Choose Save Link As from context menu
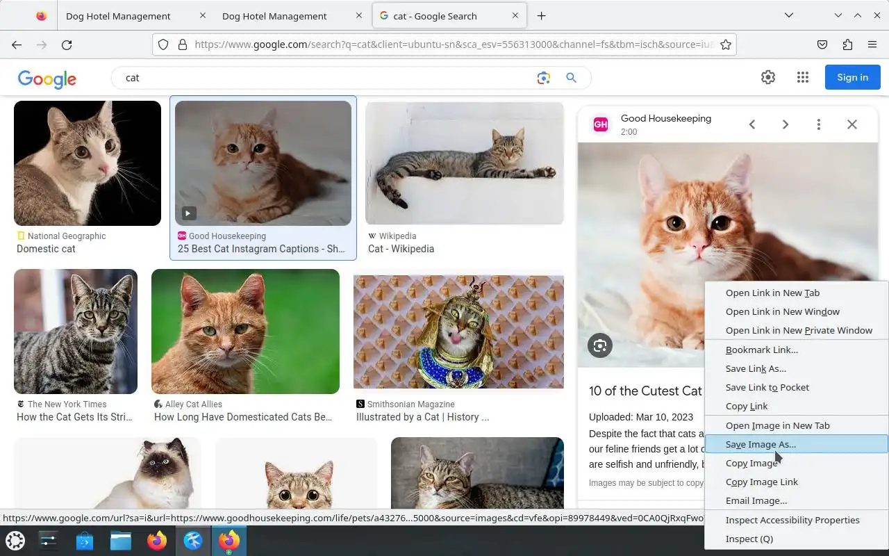This screenshot has width=889, height=556. click(x=797, y=368)
